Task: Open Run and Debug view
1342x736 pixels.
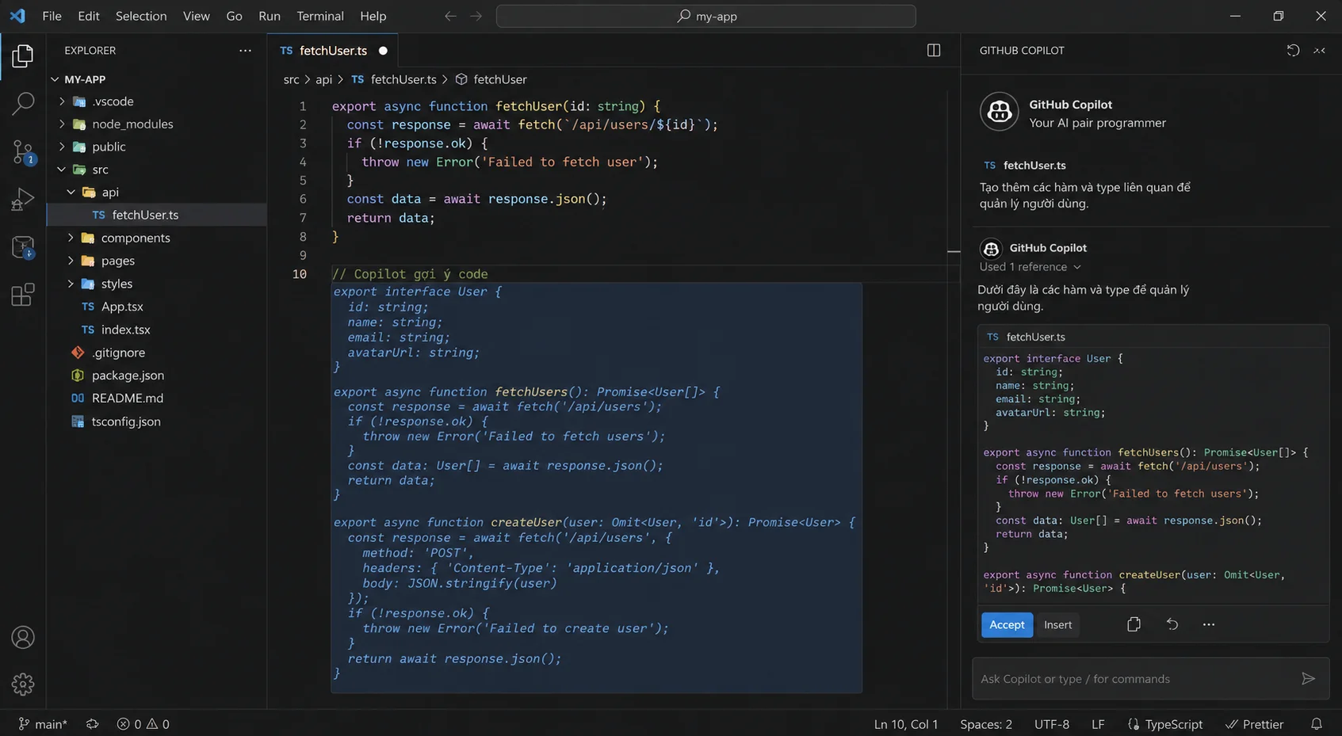Action: (x=23, y=199)
